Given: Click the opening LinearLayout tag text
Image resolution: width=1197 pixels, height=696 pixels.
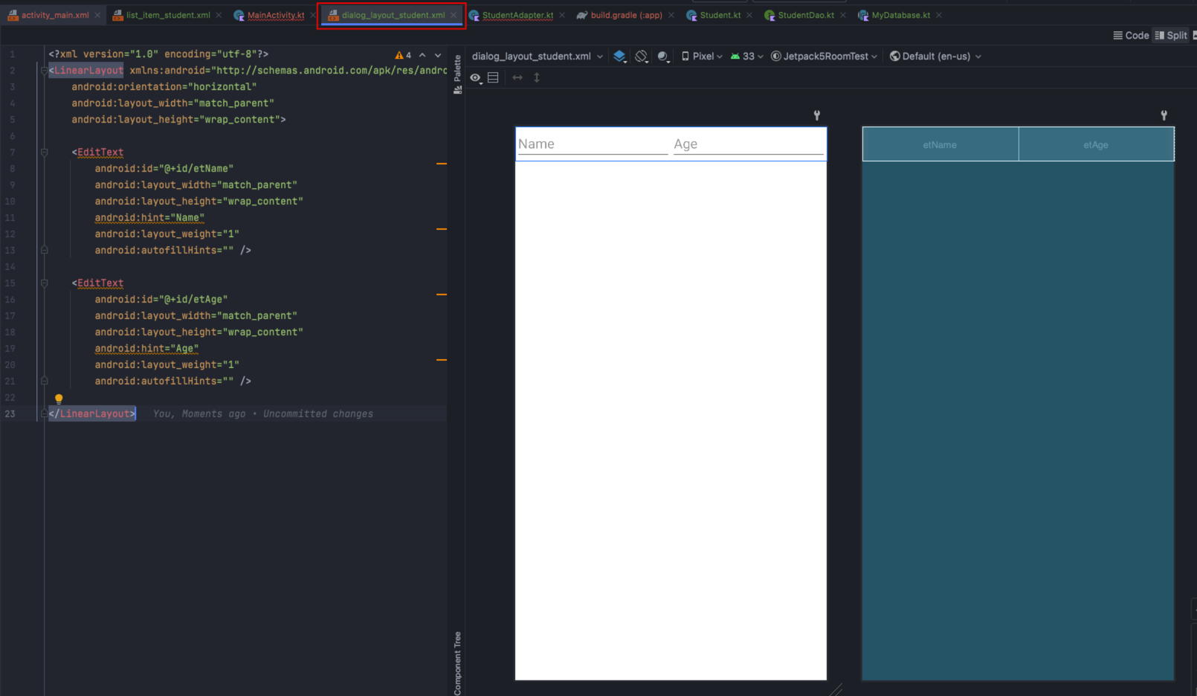Looking at the screenshot, I should coord(88,71).
